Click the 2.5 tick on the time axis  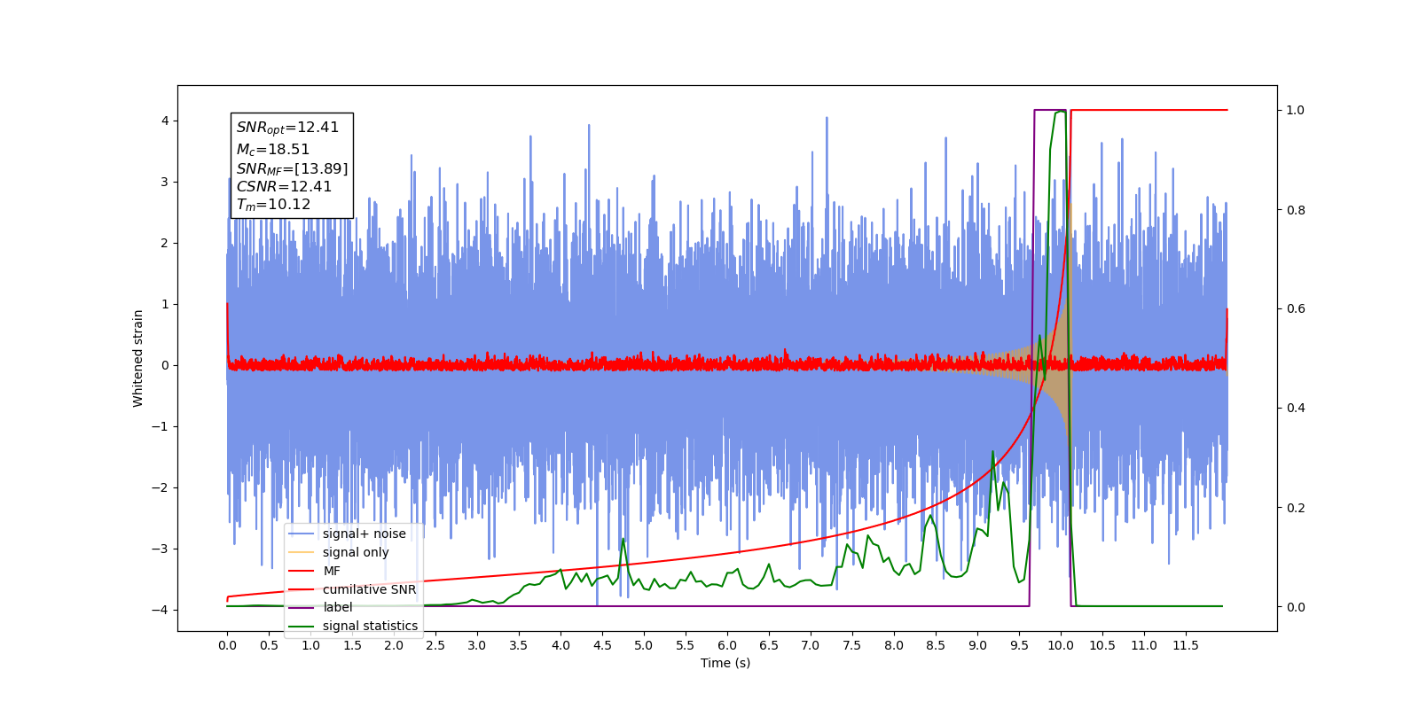coord(435,645)
